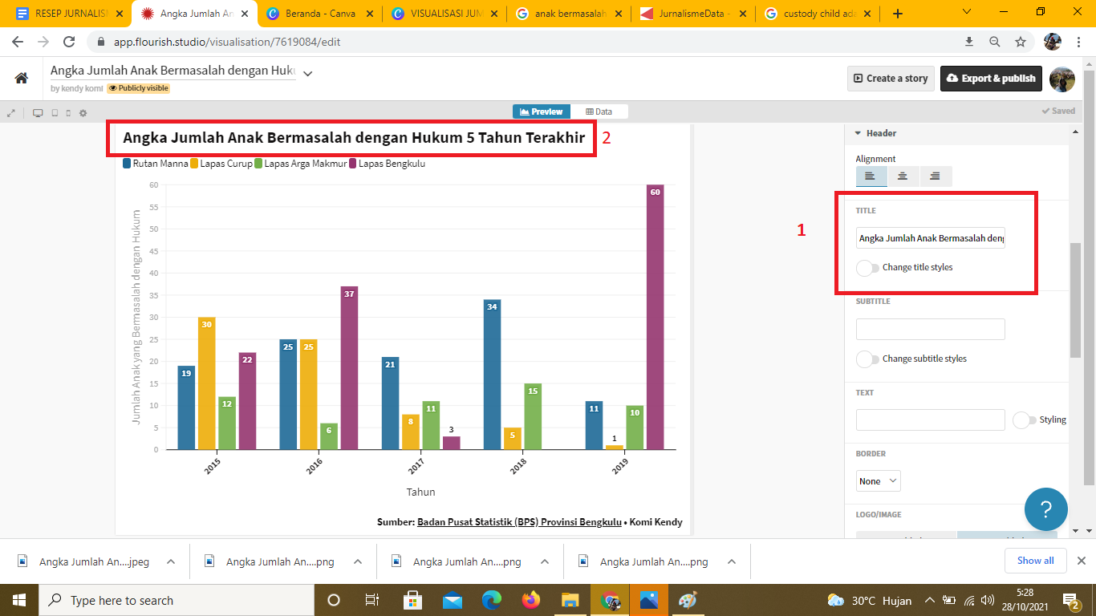The width and height of the screenshot is (1096, 616).
Task: Align the header to the center
Action: click(903, 176)
